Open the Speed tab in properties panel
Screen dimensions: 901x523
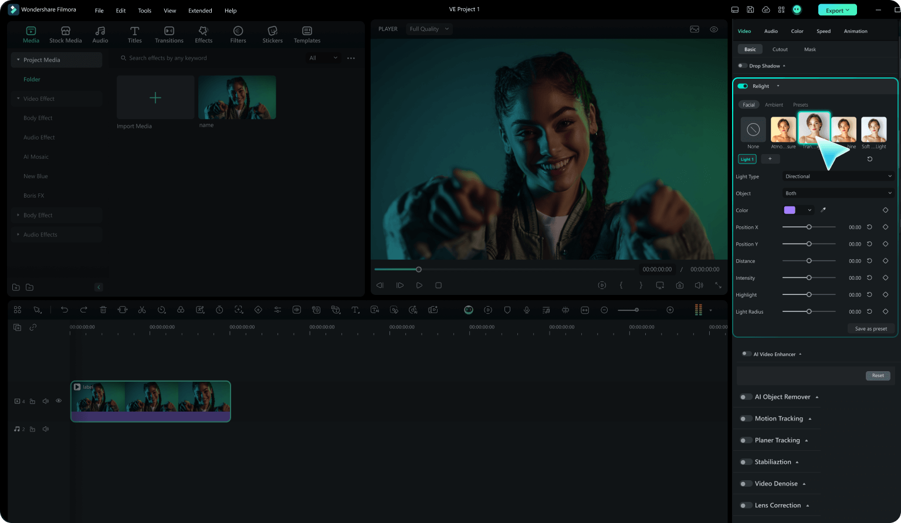click(x=824, y=31)
